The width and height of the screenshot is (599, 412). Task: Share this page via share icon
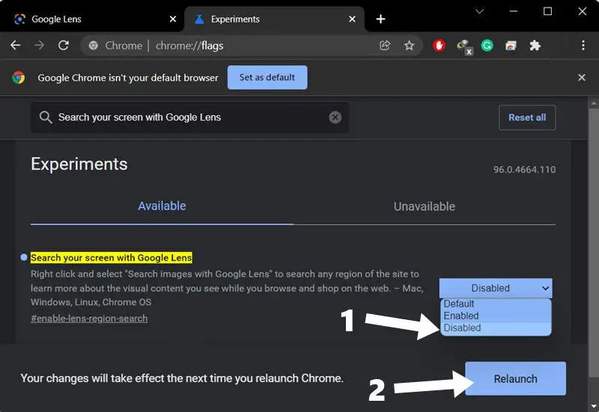[385, 46]
